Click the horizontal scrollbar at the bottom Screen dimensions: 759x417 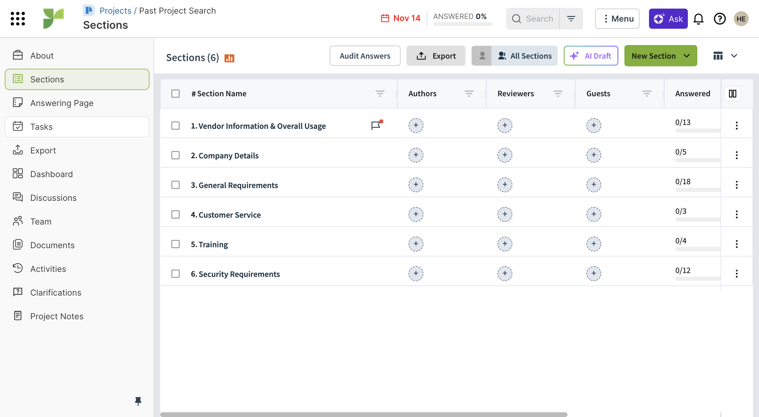coord(363,414)
